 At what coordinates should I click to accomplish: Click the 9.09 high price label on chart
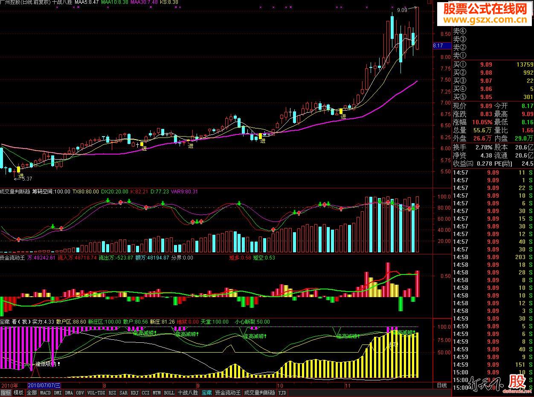[x=402, y=9]
